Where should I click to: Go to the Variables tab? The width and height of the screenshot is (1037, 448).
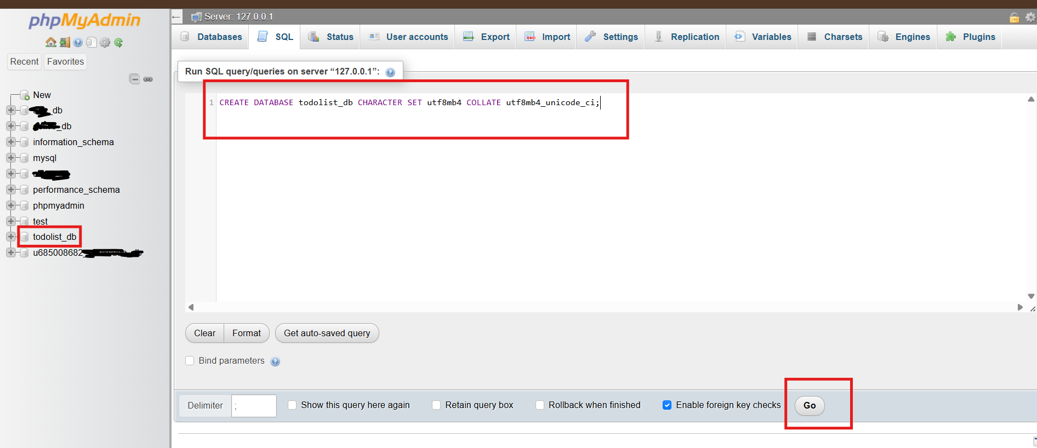click(x=763, y=37)
